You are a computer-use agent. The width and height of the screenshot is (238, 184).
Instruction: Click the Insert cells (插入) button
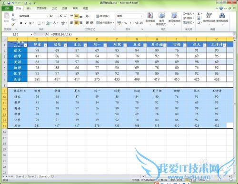pos(188,14)
